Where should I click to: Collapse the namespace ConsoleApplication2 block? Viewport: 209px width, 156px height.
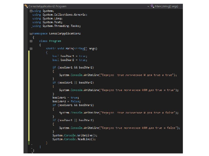pyautogui.click(x=31, y=34)
